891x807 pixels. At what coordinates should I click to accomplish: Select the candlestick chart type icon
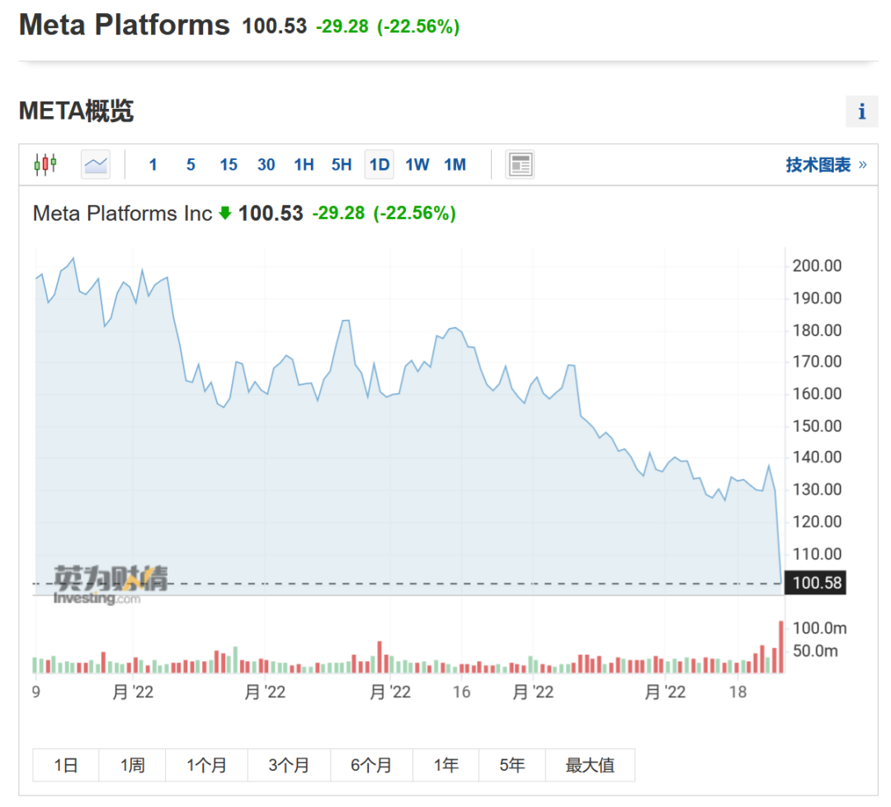point(45,164)
